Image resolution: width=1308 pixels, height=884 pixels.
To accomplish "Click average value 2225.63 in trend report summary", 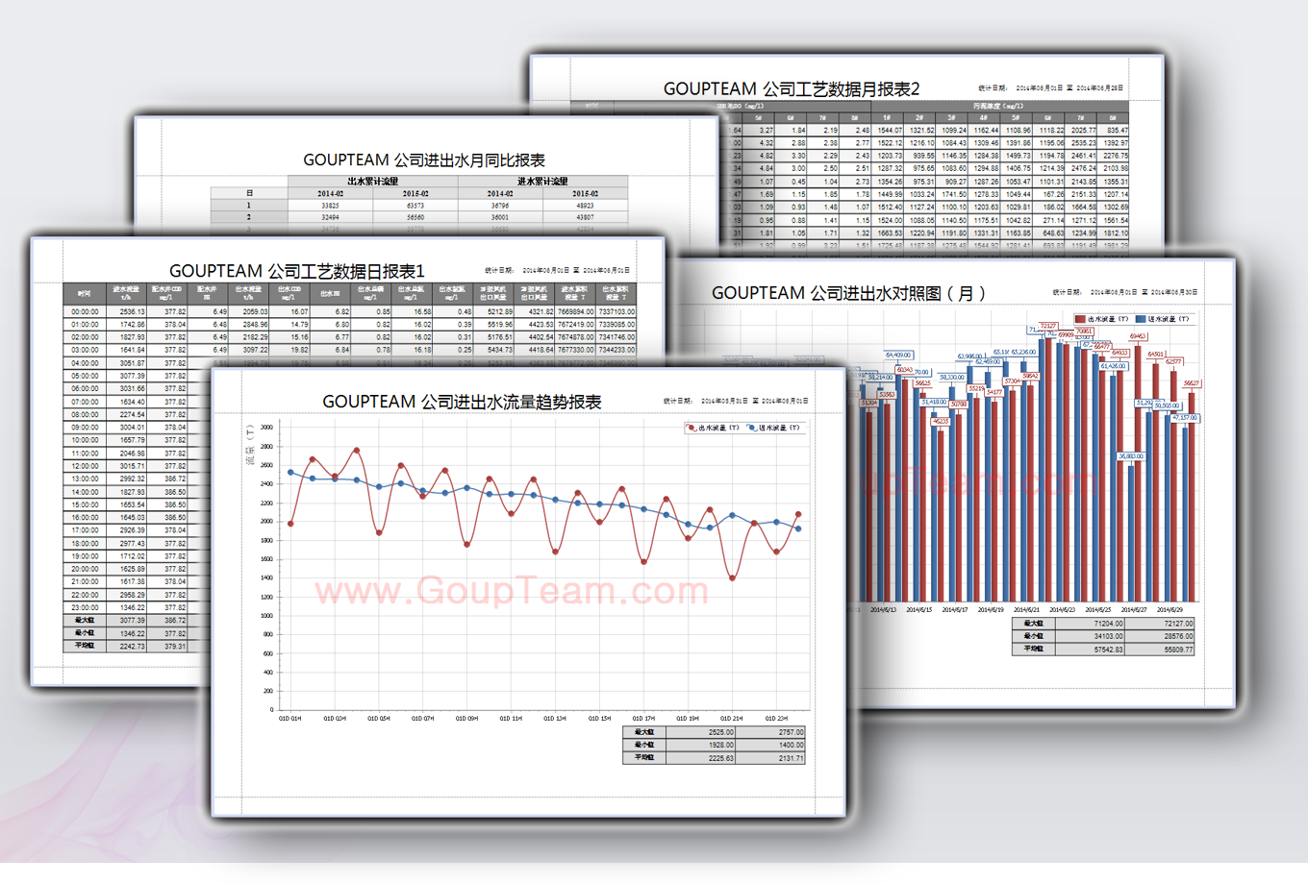I will click(x=721, y=758).
